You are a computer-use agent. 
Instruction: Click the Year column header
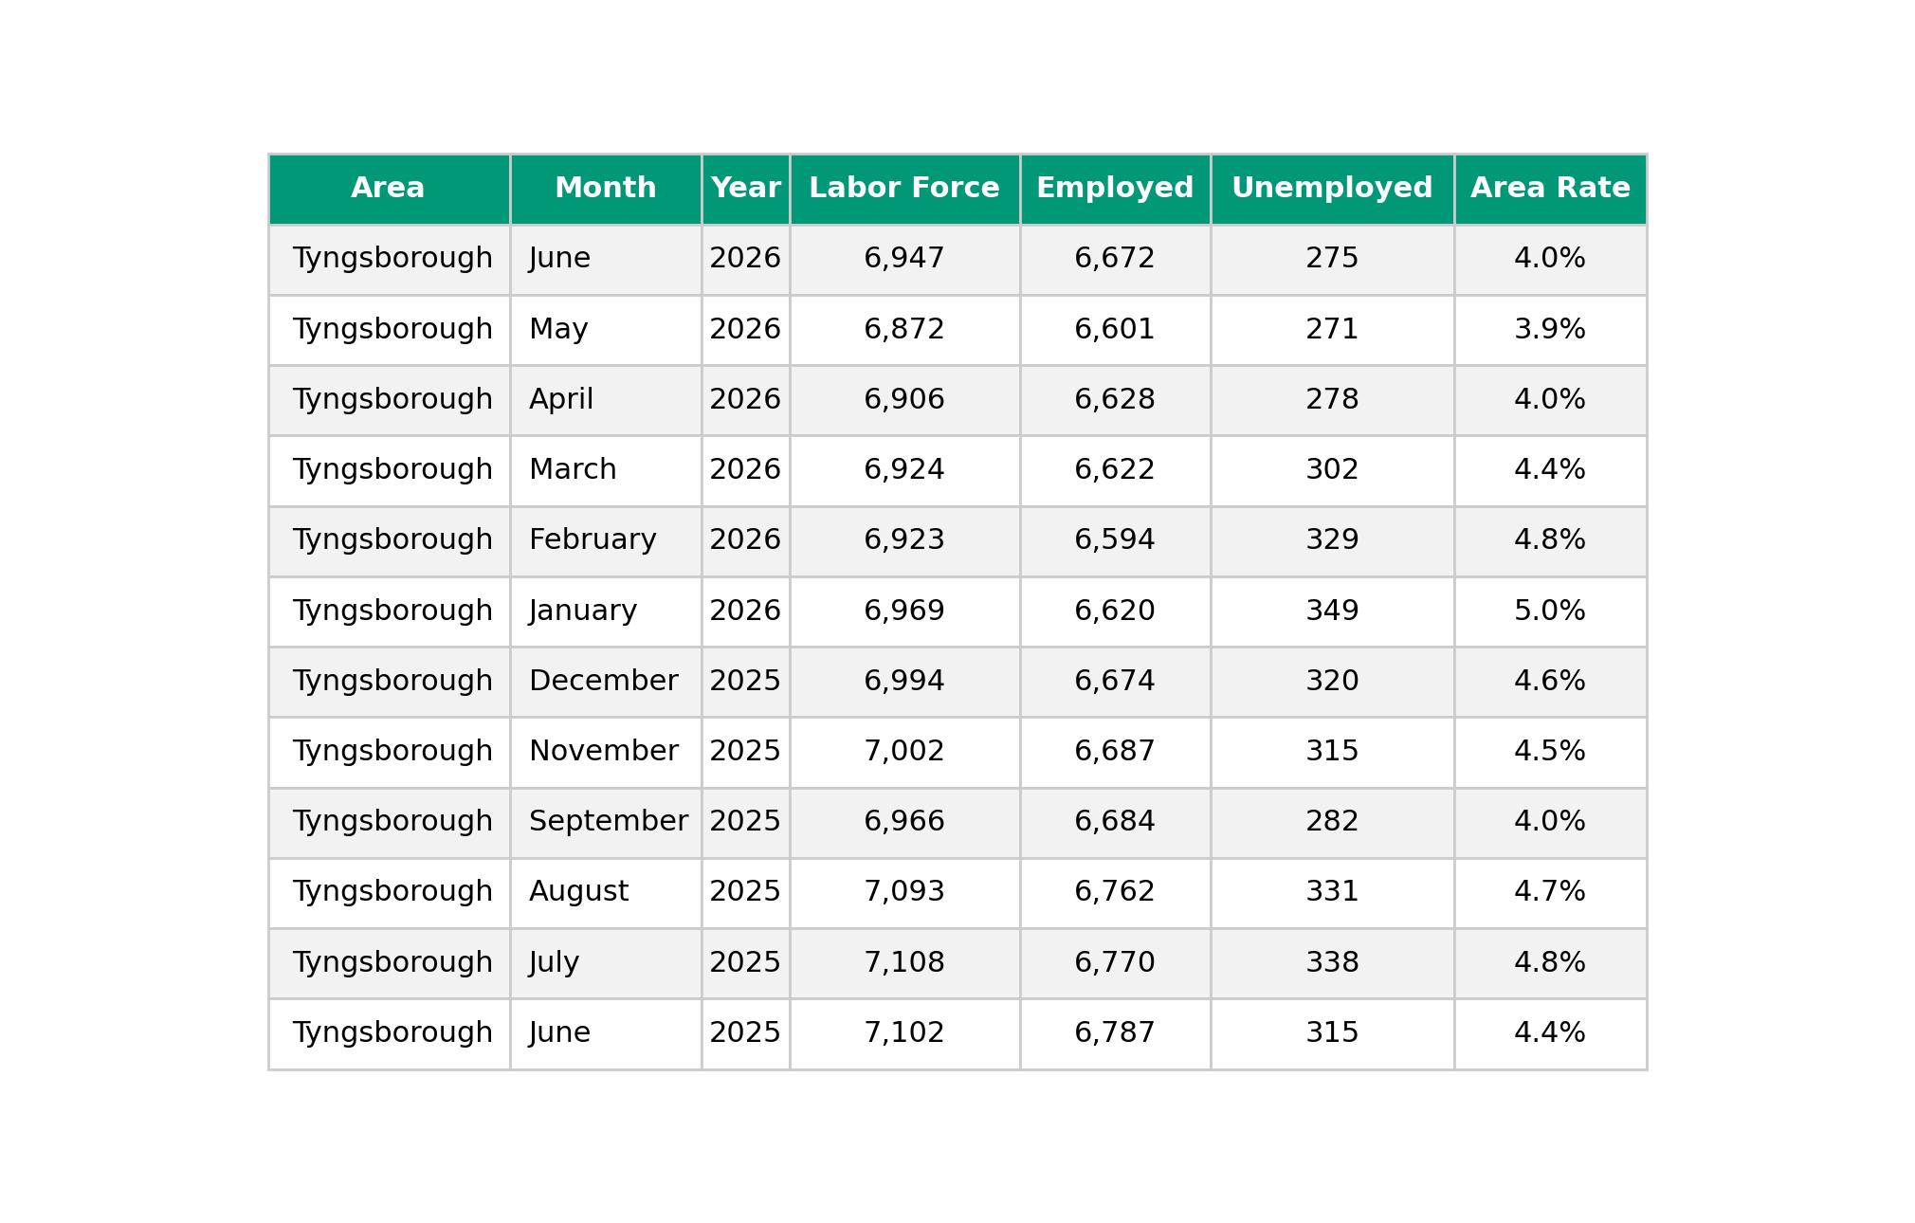click(x=746, y=189)
